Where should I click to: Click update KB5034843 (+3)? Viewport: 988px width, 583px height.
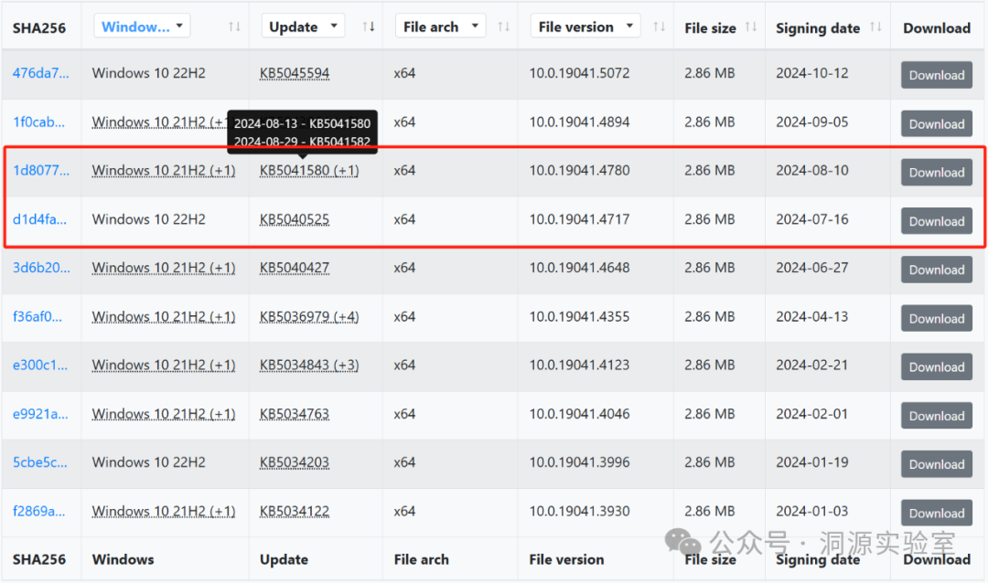pos(309,366)
